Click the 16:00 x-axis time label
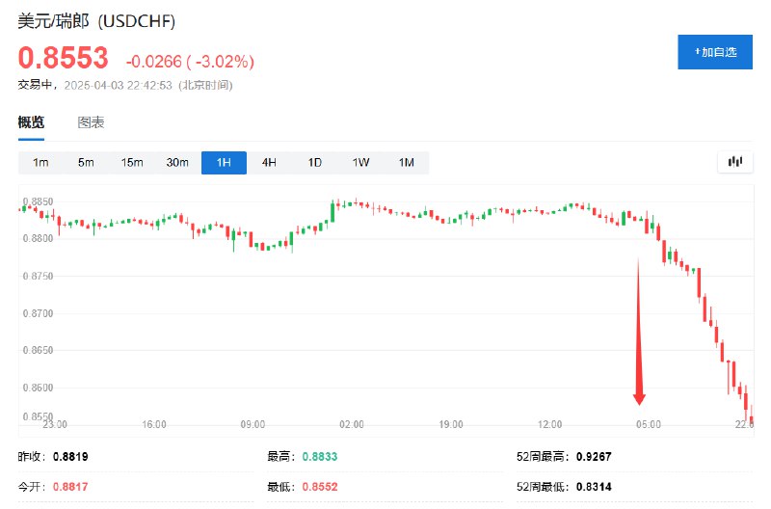Viewport: 771px width, 509px height. [x=154, y=424]
